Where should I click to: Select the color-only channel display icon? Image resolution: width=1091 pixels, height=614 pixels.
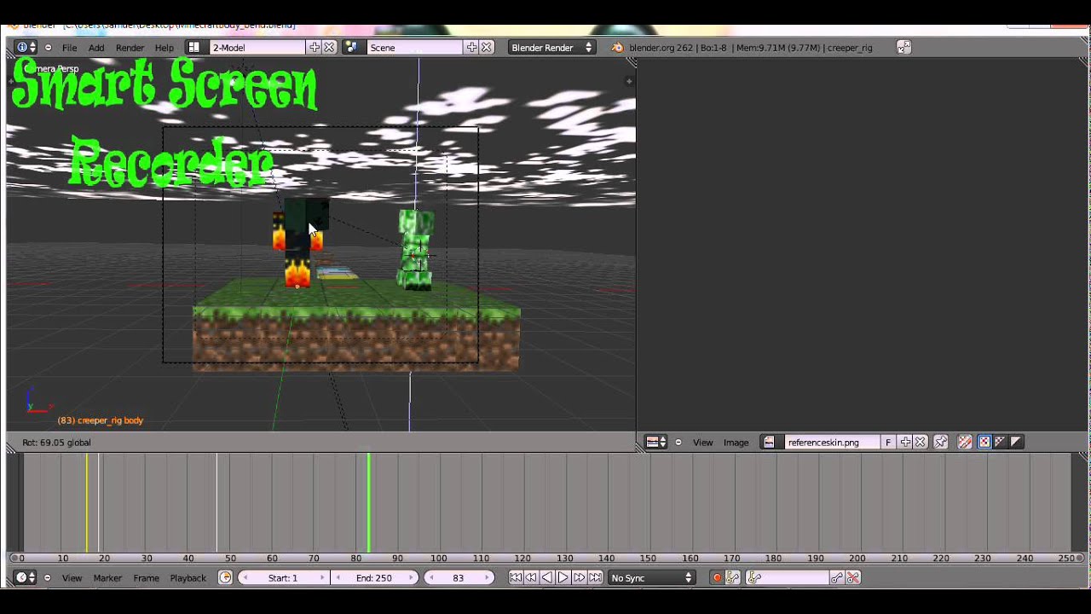coord(1000,442)
